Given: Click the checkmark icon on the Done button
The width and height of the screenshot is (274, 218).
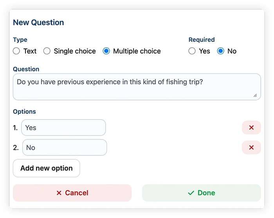Looking at the screenshot, I should (x=191, y=193).
